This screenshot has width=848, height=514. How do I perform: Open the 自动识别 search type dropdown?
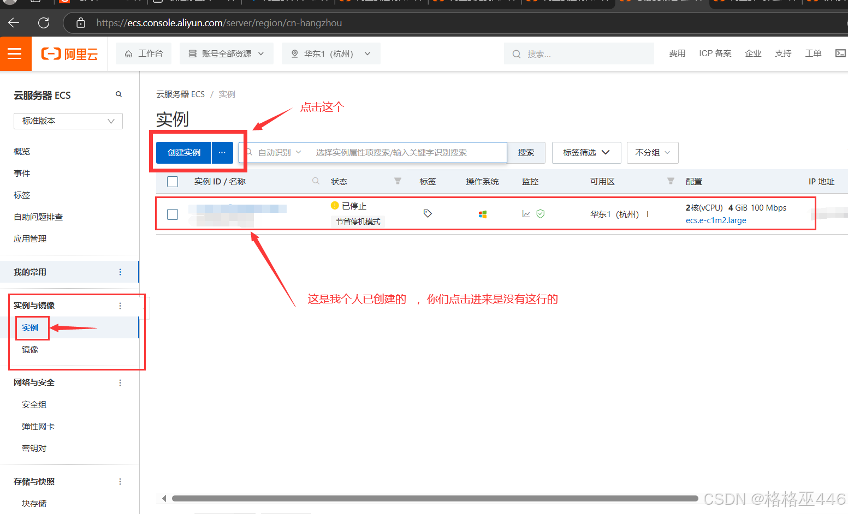(x=280, y=153)
